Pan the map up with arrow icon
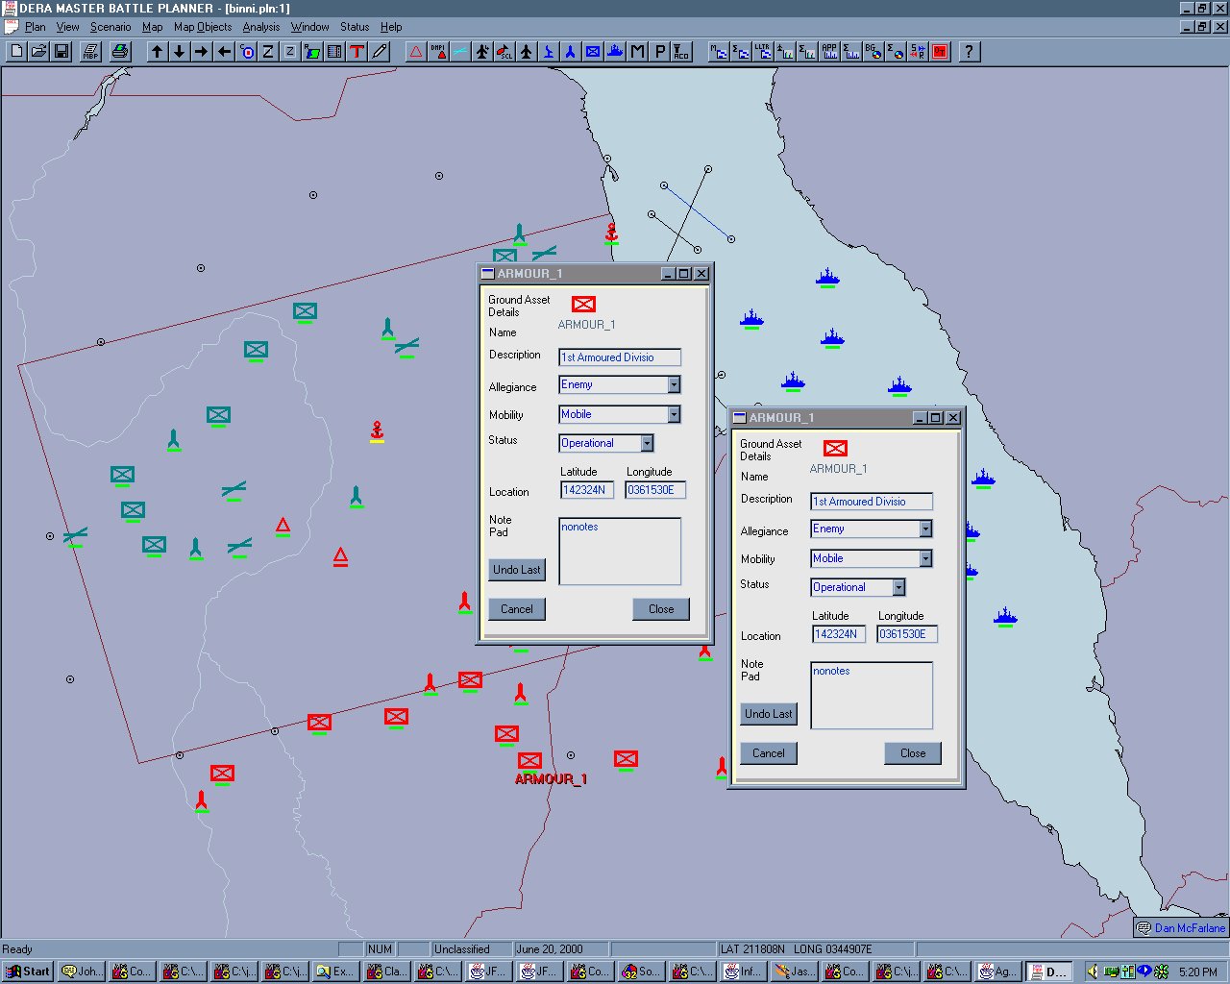 coord(157,52)
